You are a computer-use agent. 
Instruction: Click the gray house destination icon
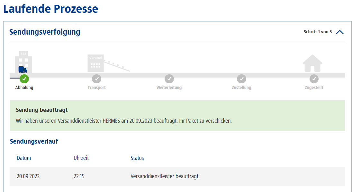click(312, 63)
